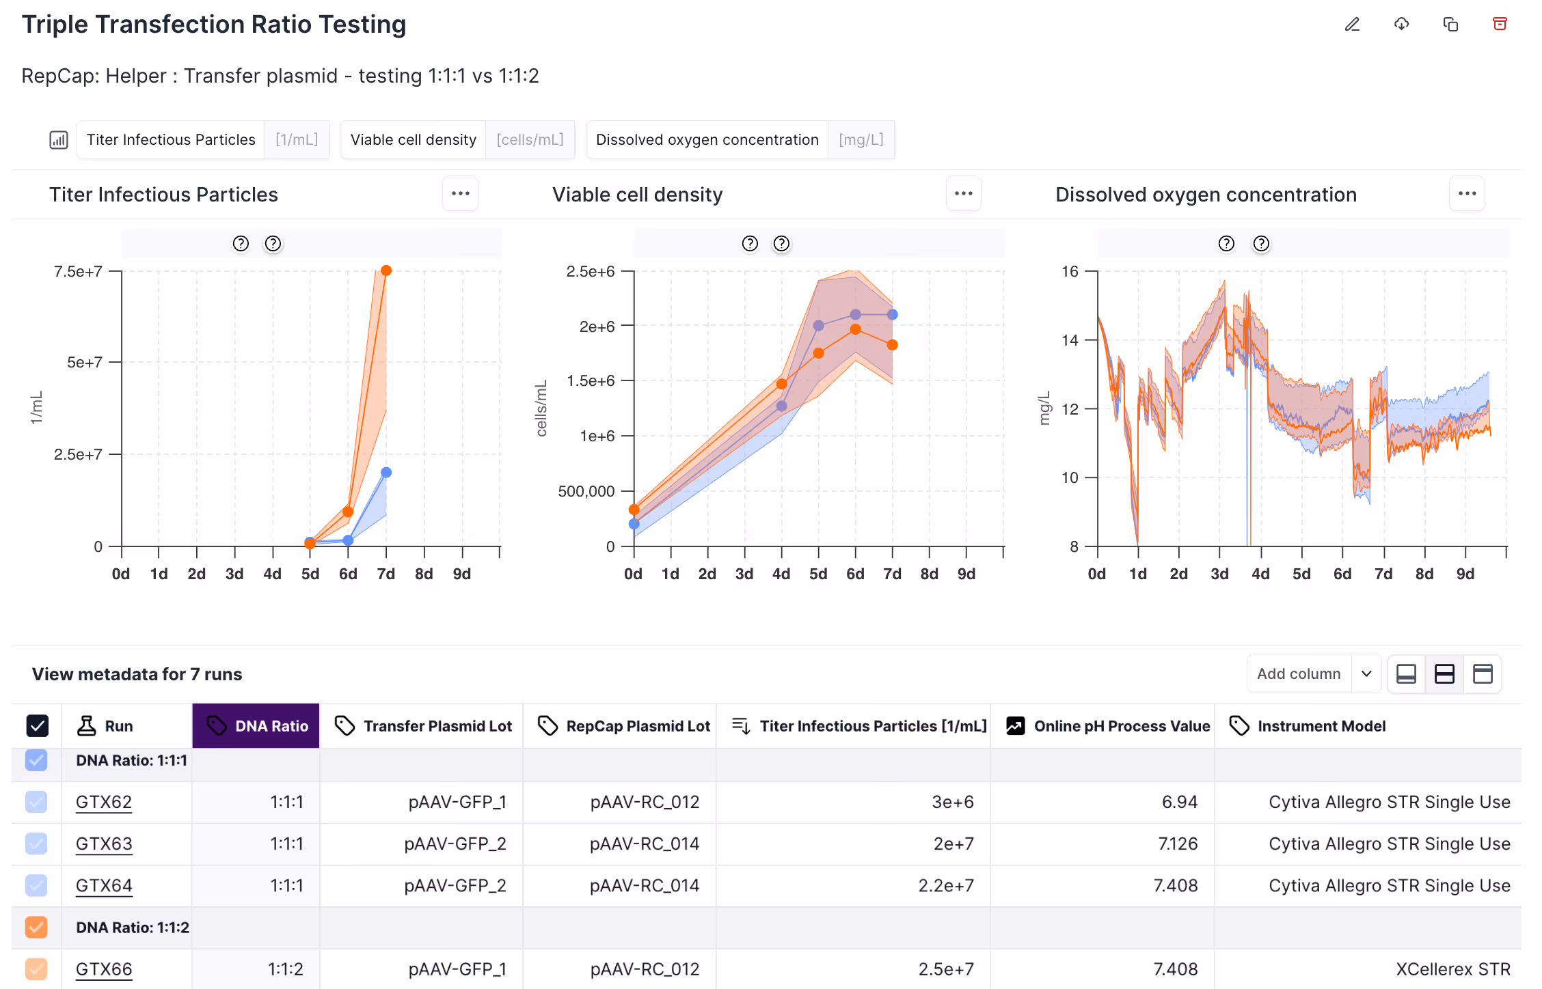The image size is (1542, 989).
Task: Uncheck the GTX62 run checkbox
Action: coord(36,802)
